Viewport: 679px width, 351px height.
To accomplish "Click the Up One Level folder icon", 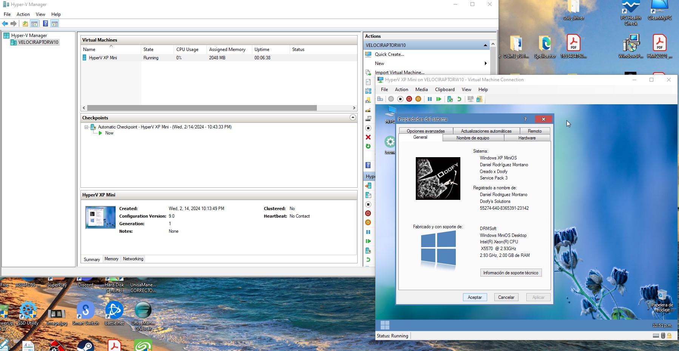I will [x=25, y=23].
